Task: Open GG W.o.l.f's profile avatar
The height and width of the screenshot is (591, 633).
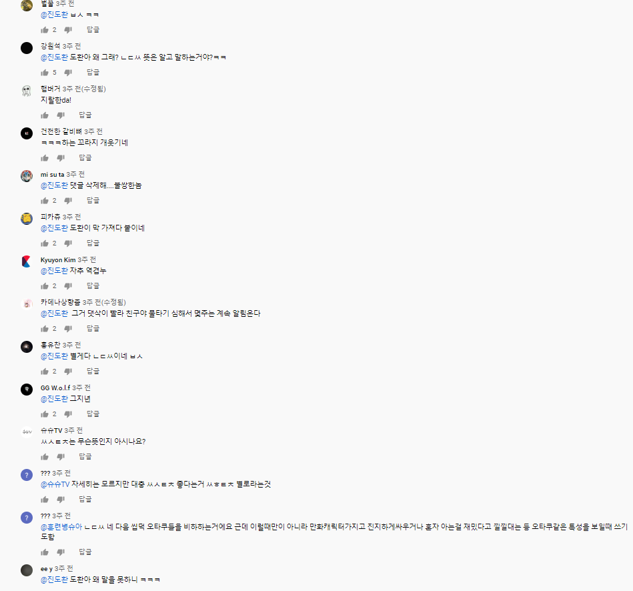Action: click(27, 390)
